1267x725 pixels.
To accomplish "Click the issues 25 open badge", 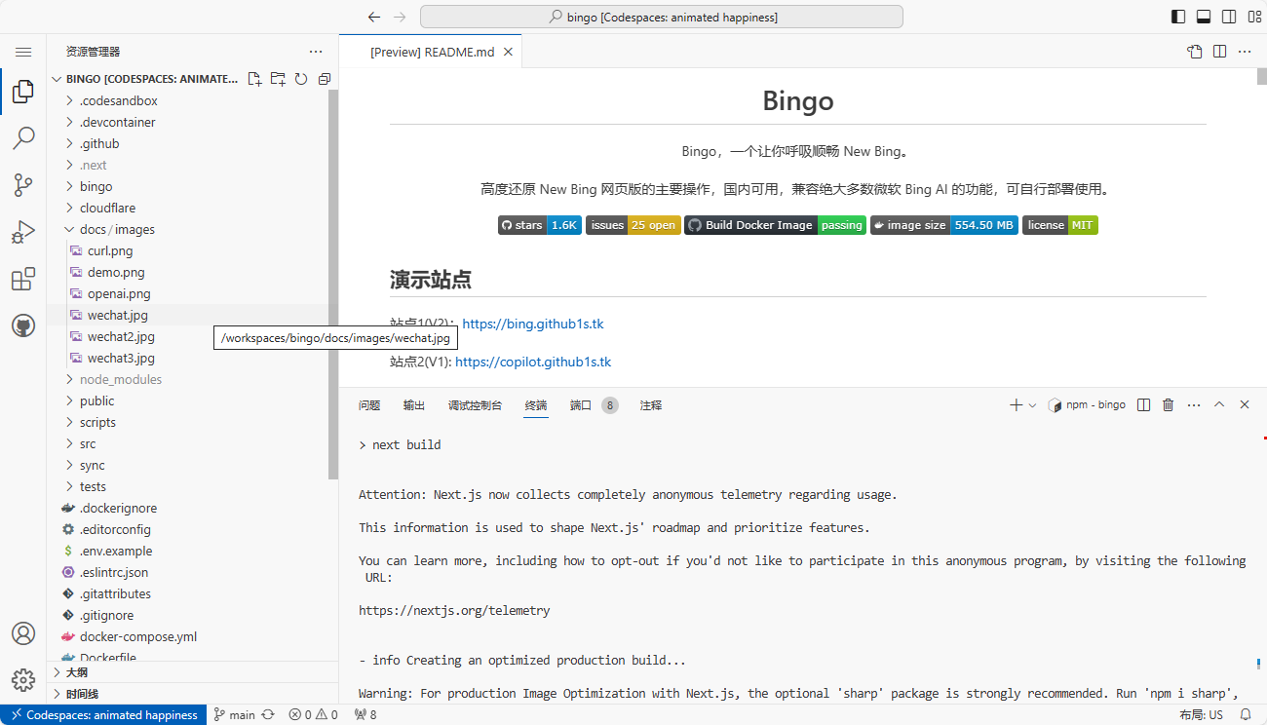I will 633,225.
